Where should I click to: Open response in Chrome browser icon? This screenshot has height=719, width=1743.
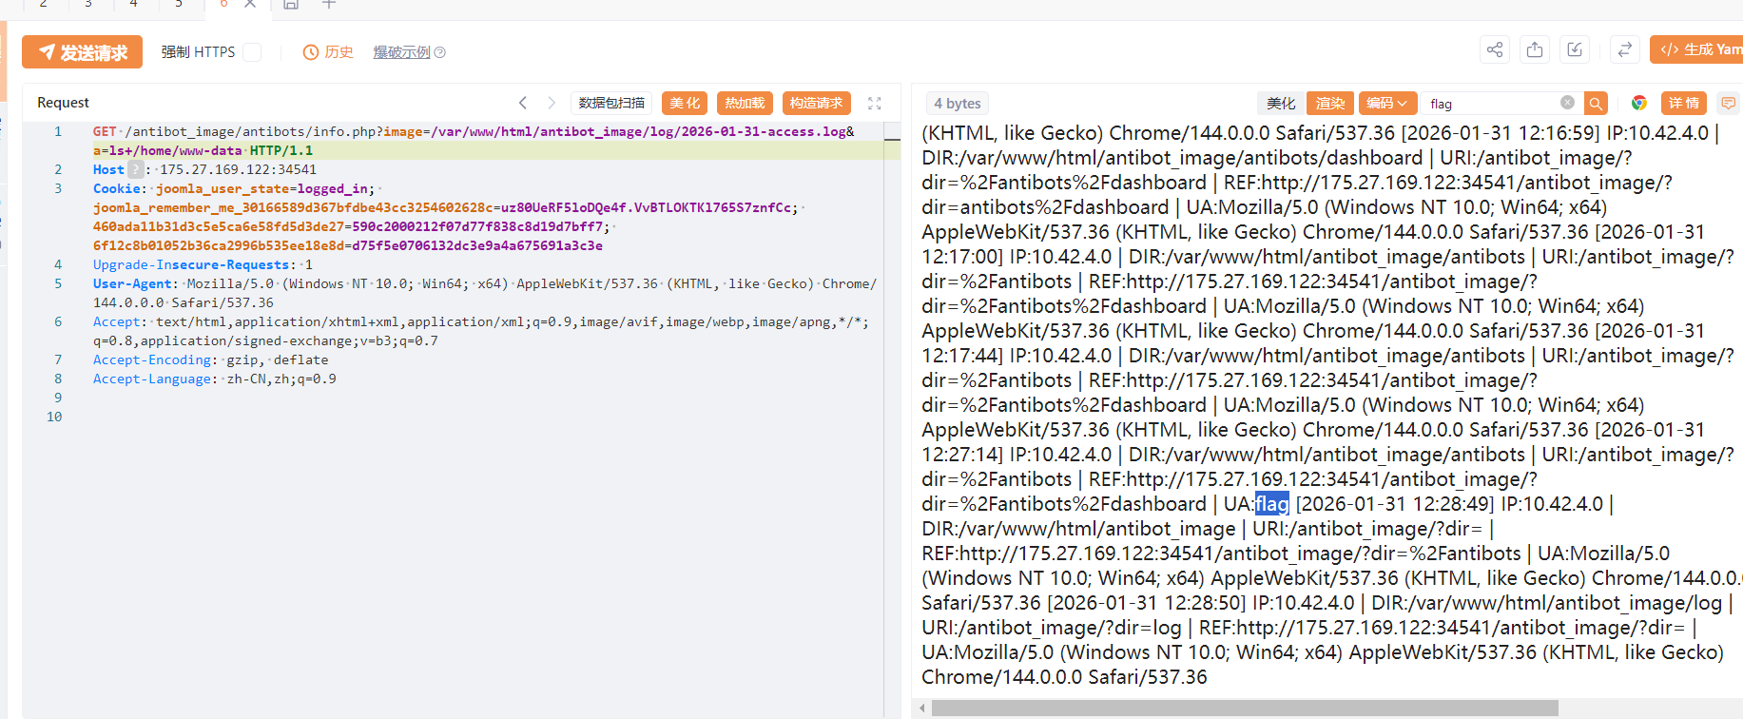tap(1638, 103)
